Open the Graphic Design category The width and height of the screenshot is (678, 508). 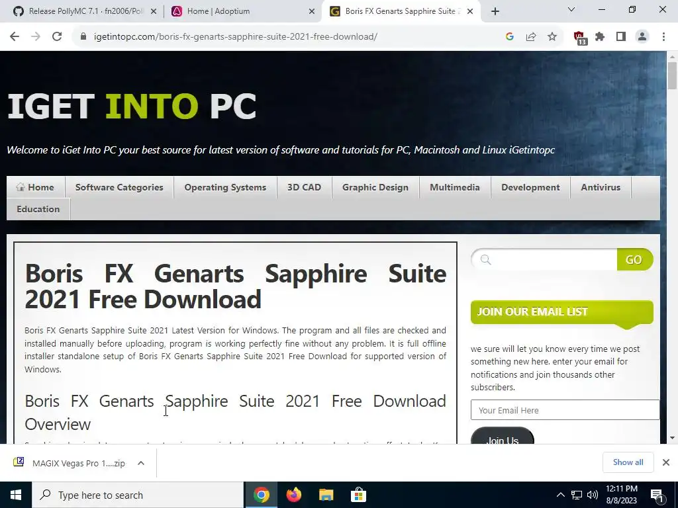(375, 187)
